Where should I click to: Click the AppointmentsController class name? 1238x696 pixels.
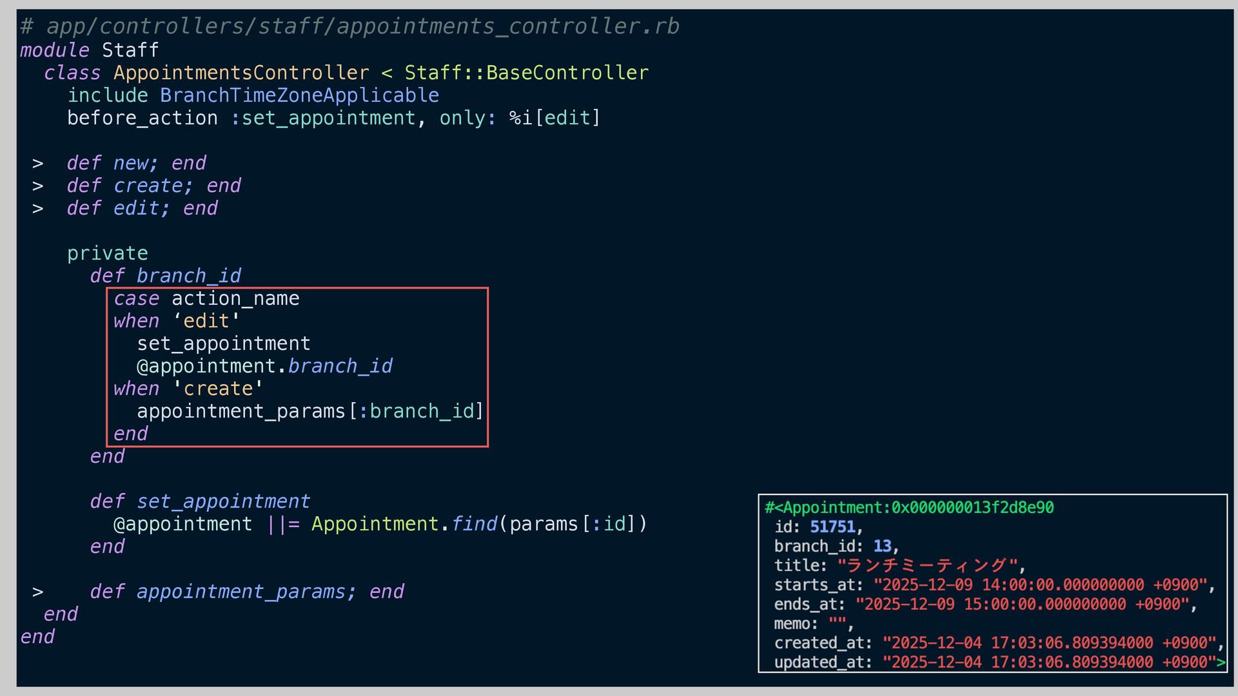coord(241,73)
